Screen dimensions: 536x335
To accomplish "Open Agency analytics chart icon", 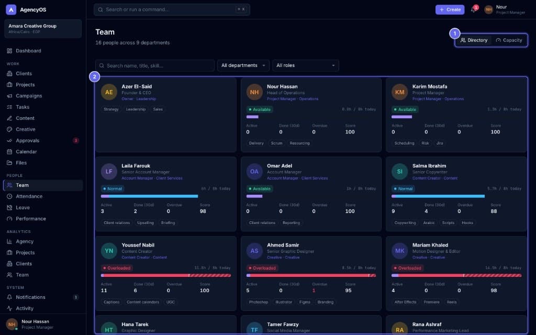I will (x=9, y=241).
